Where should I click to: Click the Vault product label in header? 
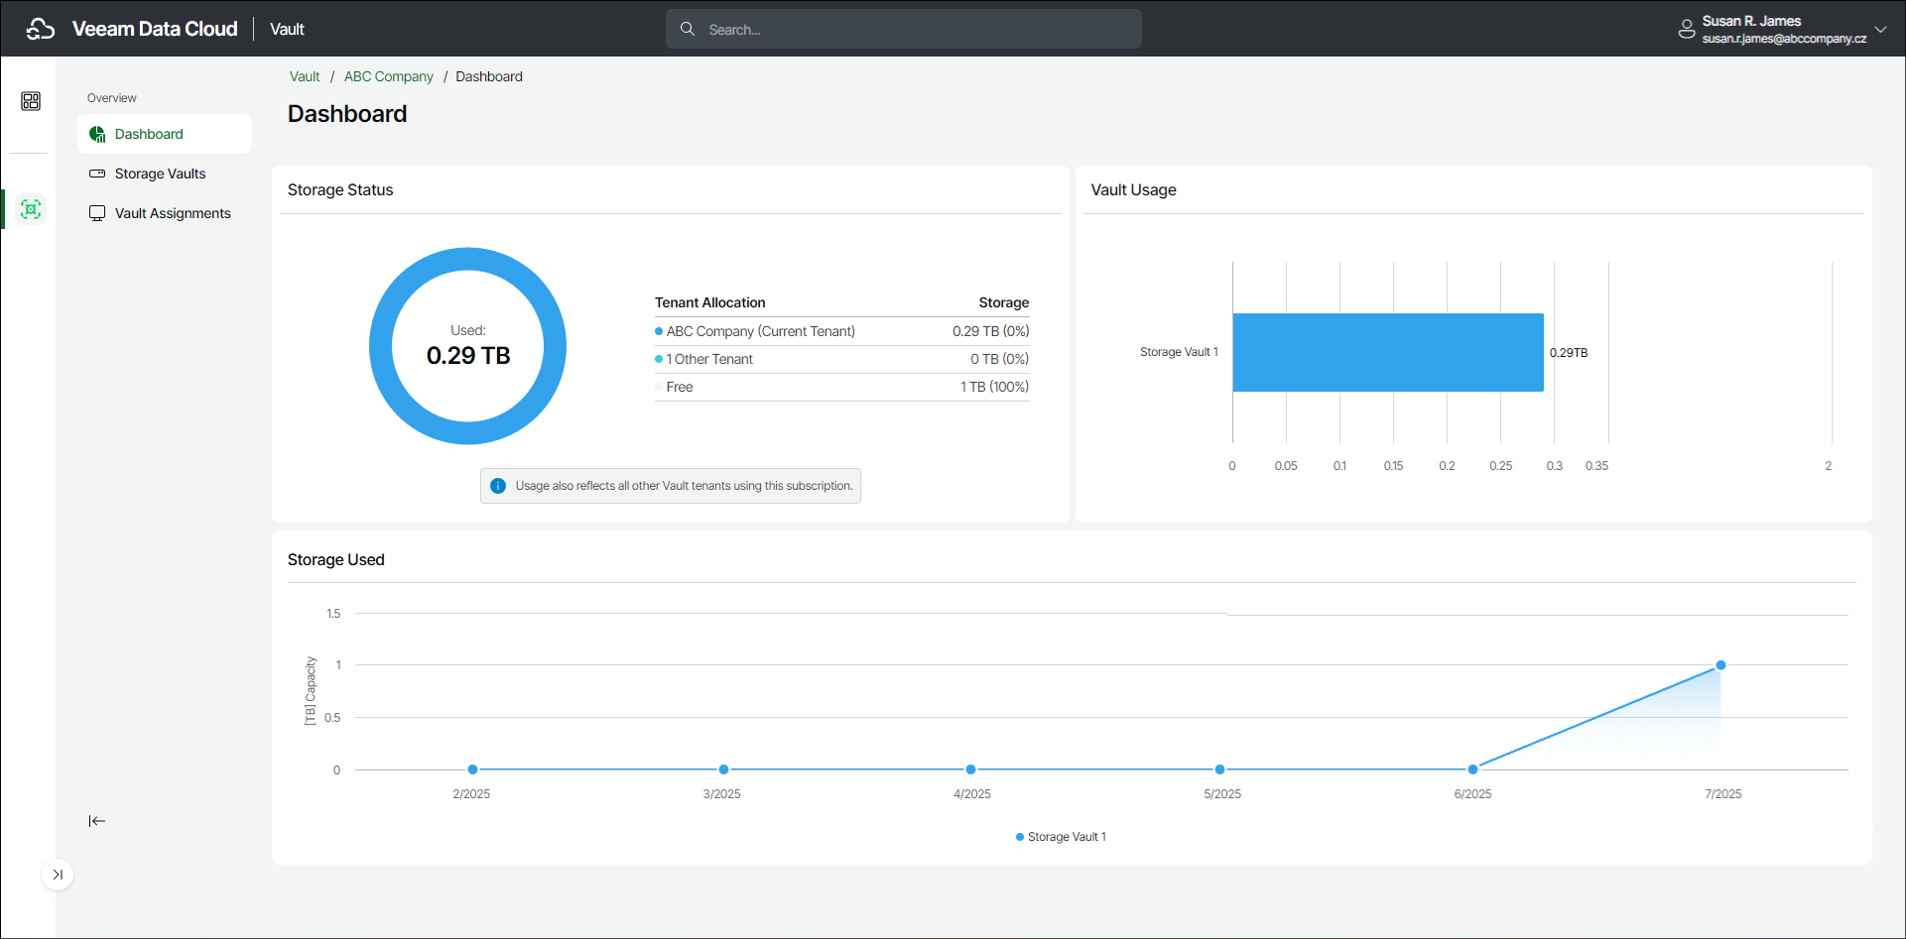287,29
